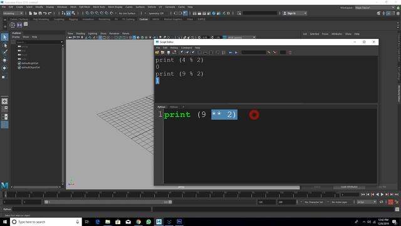Click the Outliner horizontal scrollbar

point(36,187)
